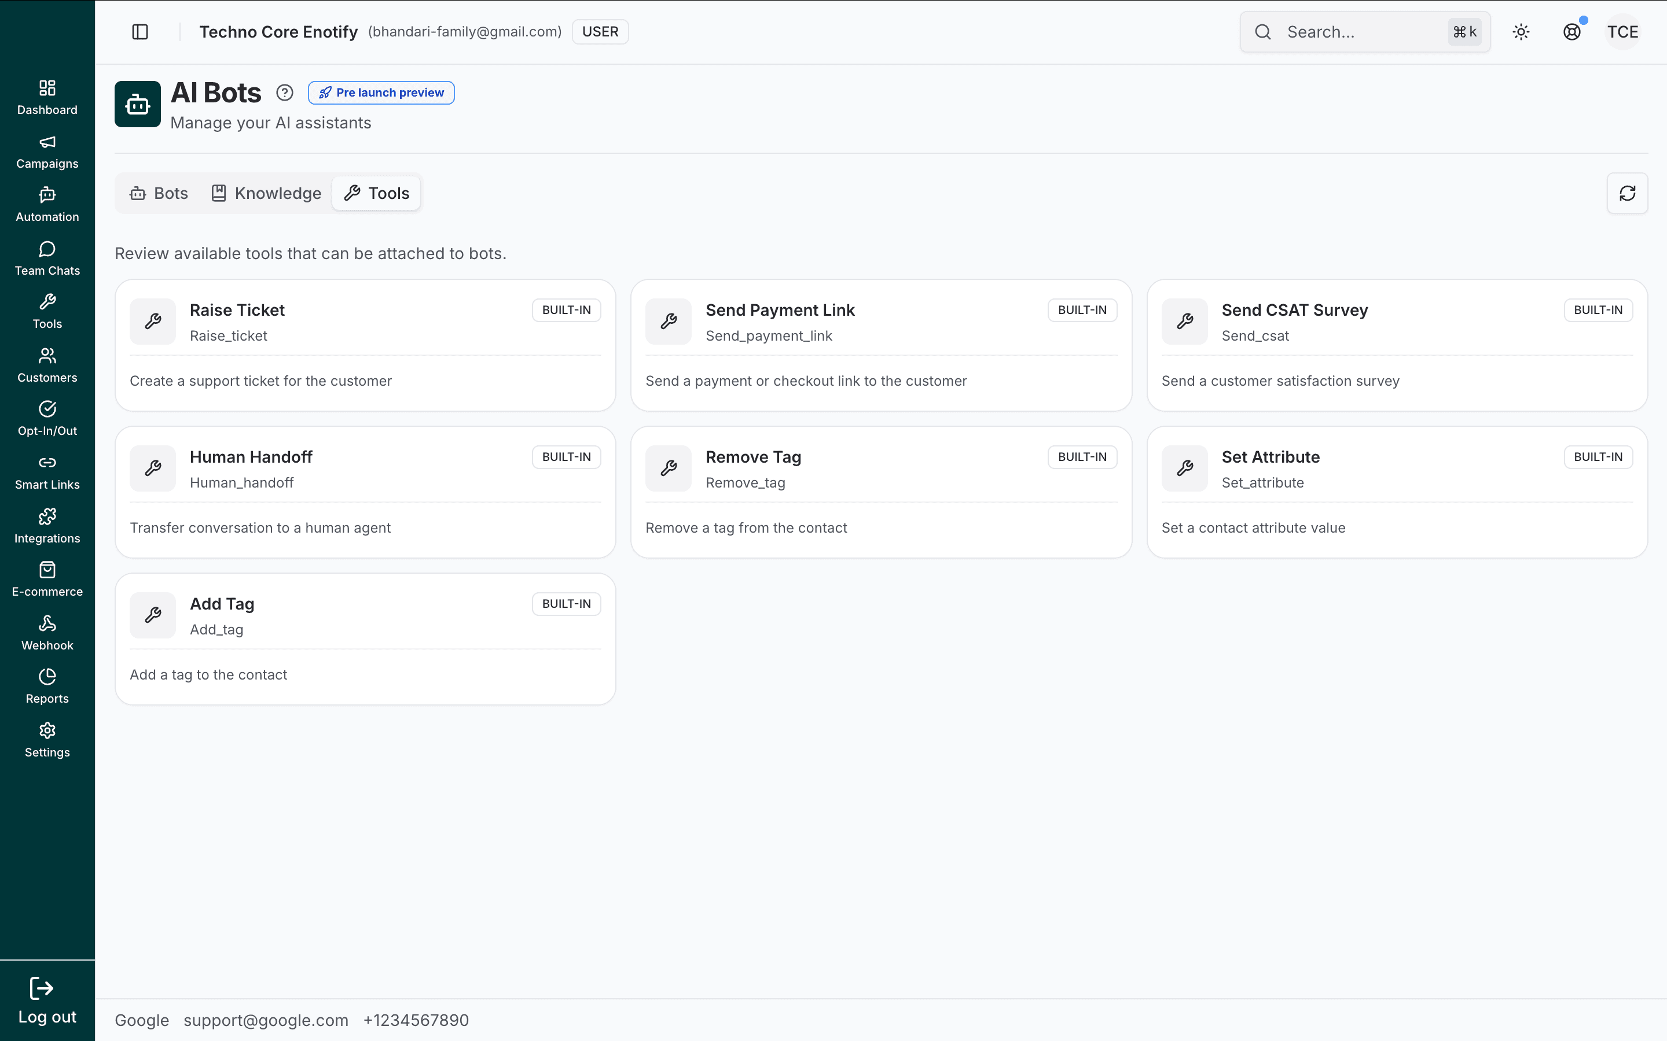Select the Tools item in the sidebar
The width and height of the screenshot is (1667, 1041).
click(47, 312)
